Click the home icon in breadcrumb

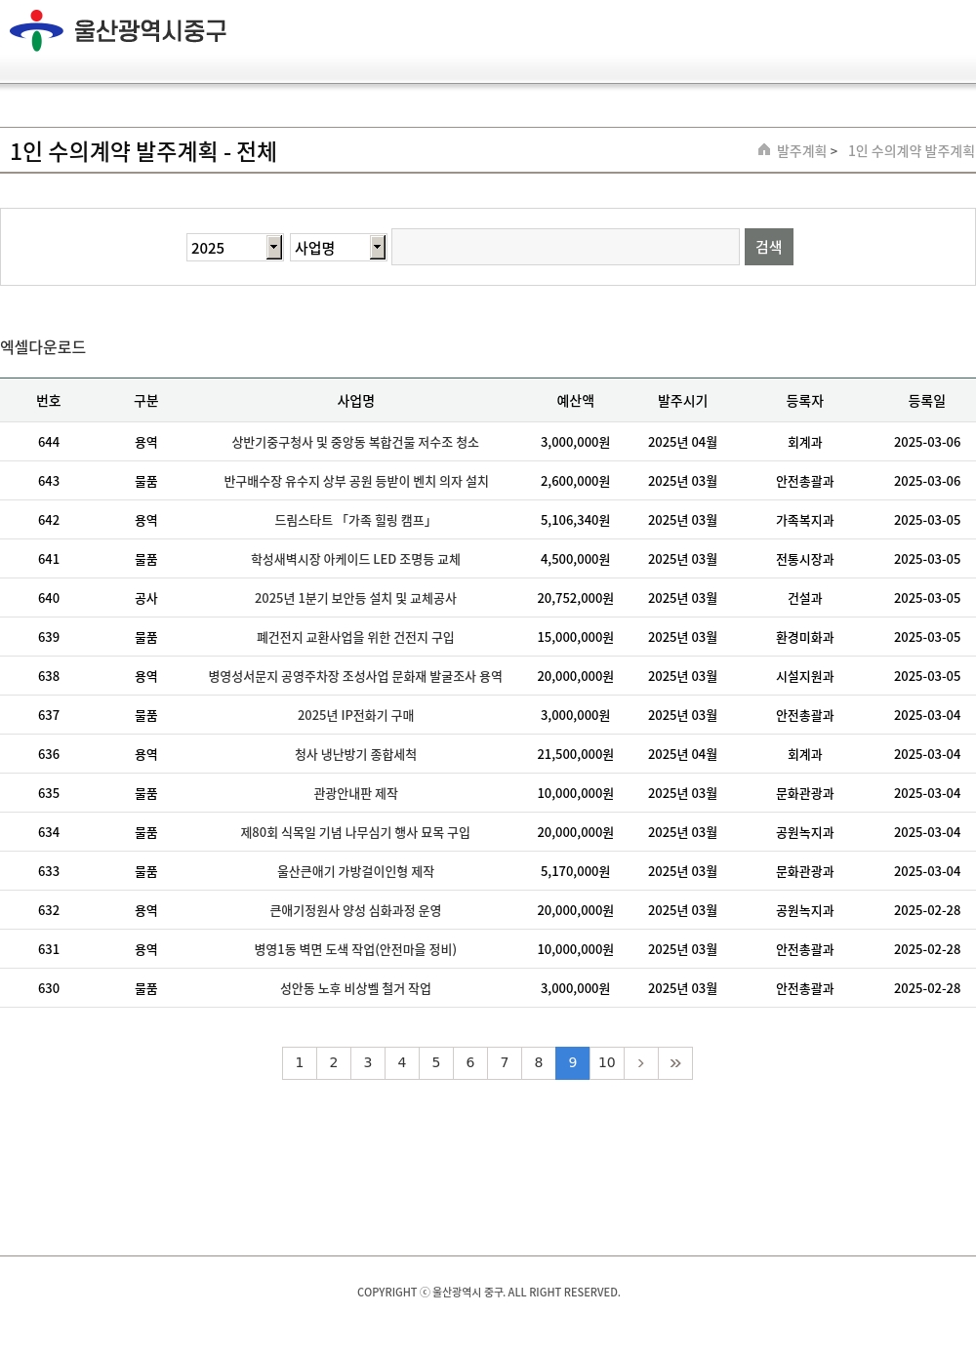pos(764,149)
